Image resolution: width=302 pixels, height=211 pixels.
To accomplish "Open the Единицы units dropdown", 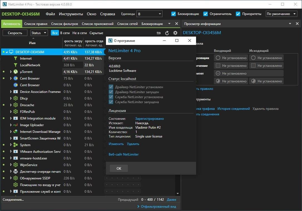I will [x=149, y=14].
